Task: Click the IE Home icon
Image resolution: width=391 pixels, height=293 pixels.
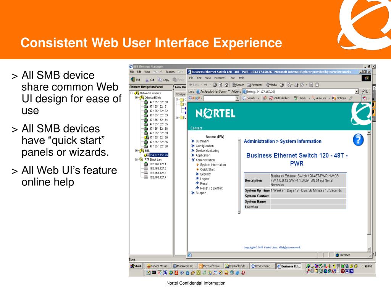Action: [x=226, y=85]
